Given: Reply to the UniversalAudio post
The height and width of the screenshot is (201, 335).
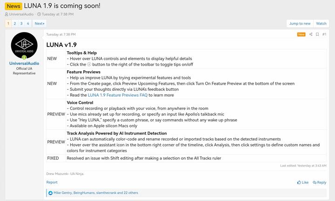Looking at the screenshot, I should click(320, 182).
